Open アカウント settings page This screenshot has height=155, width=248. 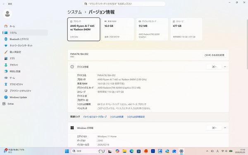(25, 65)
